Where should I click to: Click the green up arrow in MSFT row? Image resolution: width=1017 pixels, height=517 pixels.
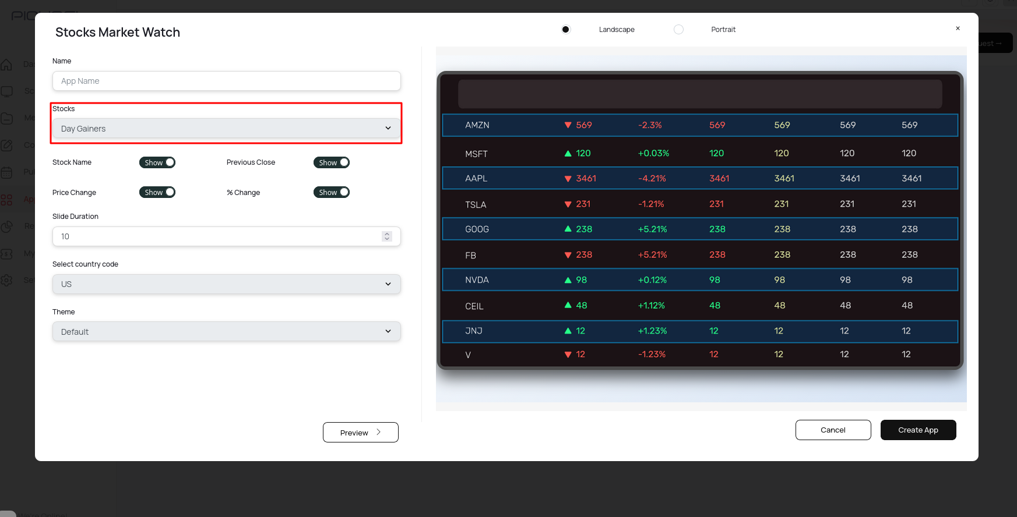coord(568,153)
